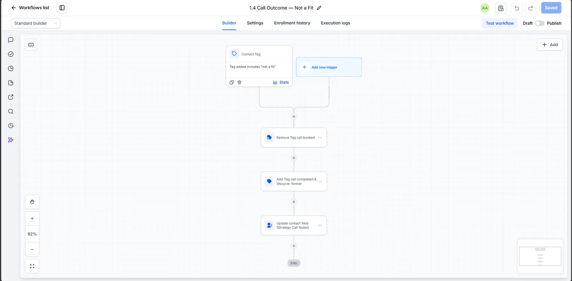Toggle the Draft/Publish switch
Image resolution: width=572 pixels, height=281 pixels.
[x=539, y=23]
